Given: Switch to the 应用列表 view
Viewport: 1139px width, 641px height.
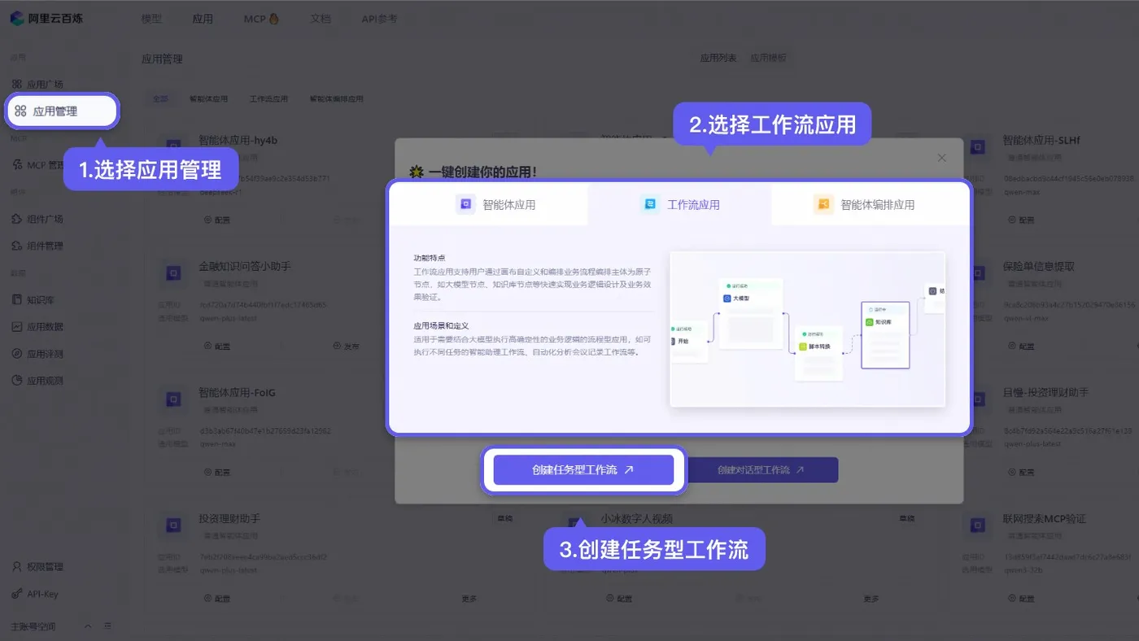Looking at the screenshot, I should tap(718, 59).
